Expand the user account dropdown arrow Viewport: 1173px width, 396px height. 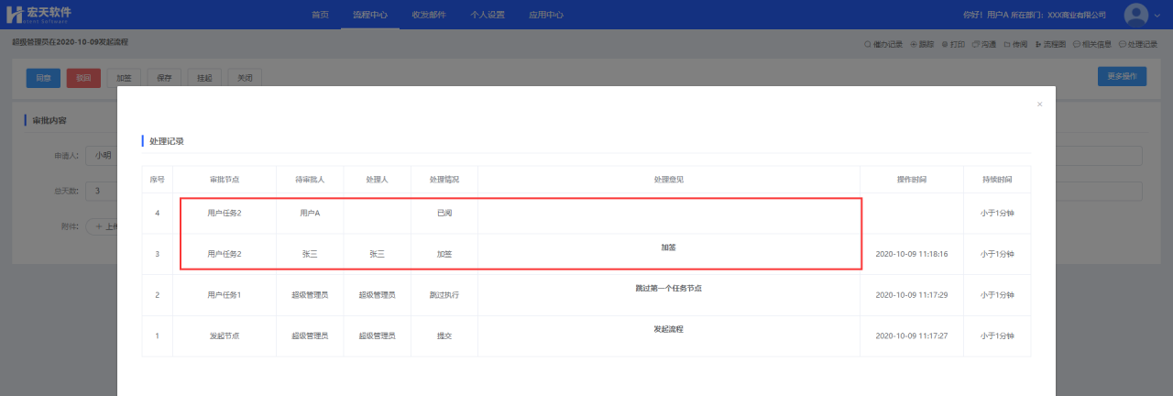(1157, 16)
